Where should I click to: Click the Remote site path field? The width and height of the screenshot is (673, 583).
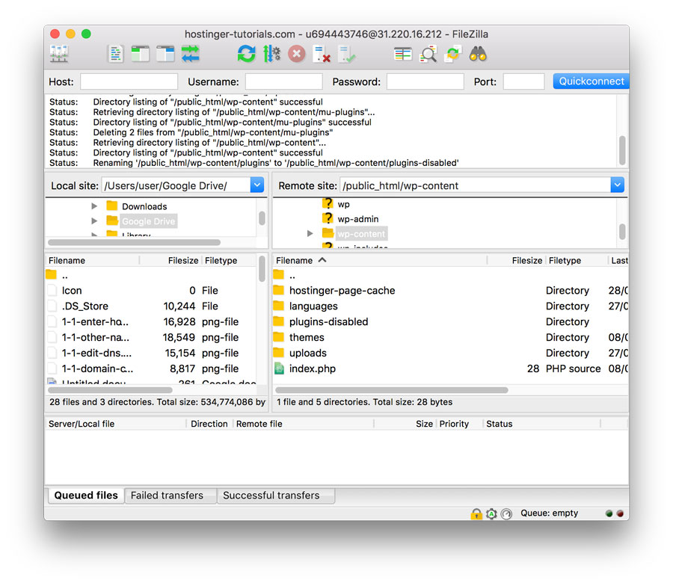point(475,185)
